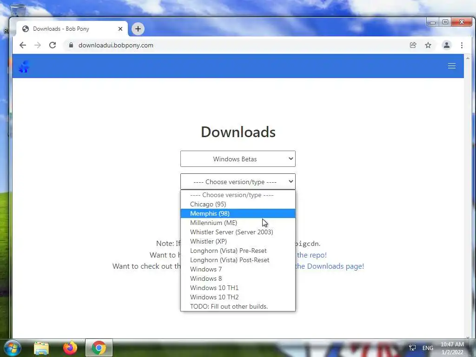The height and width of the screenshot is (357, 476).
Task: Select Windows 10 TH2 option
Action: [x=238, y=297]
